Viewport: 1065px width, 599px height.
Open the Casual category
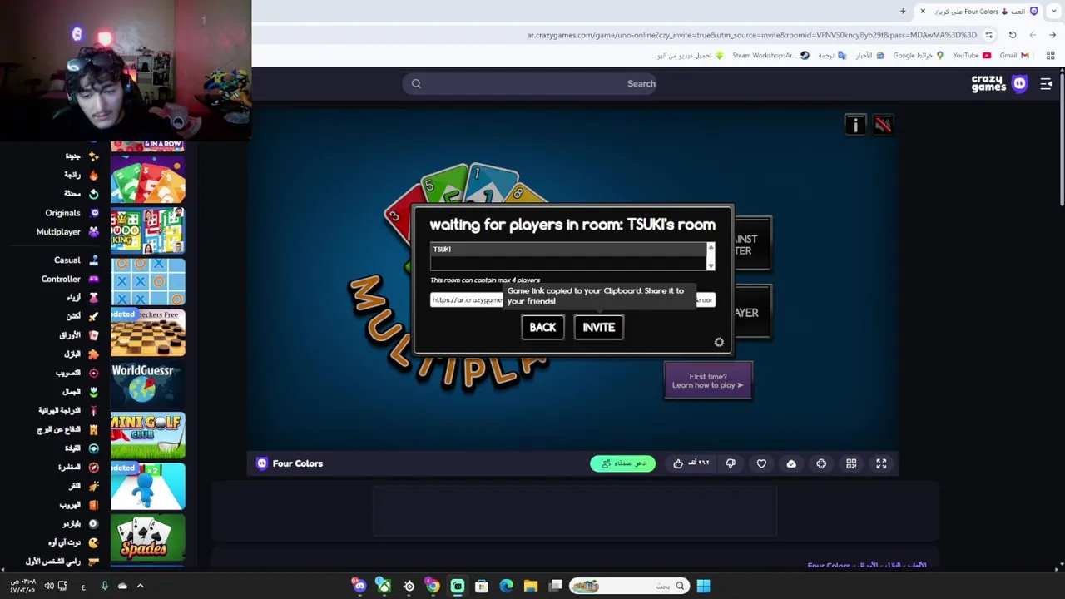click(76, 260)
